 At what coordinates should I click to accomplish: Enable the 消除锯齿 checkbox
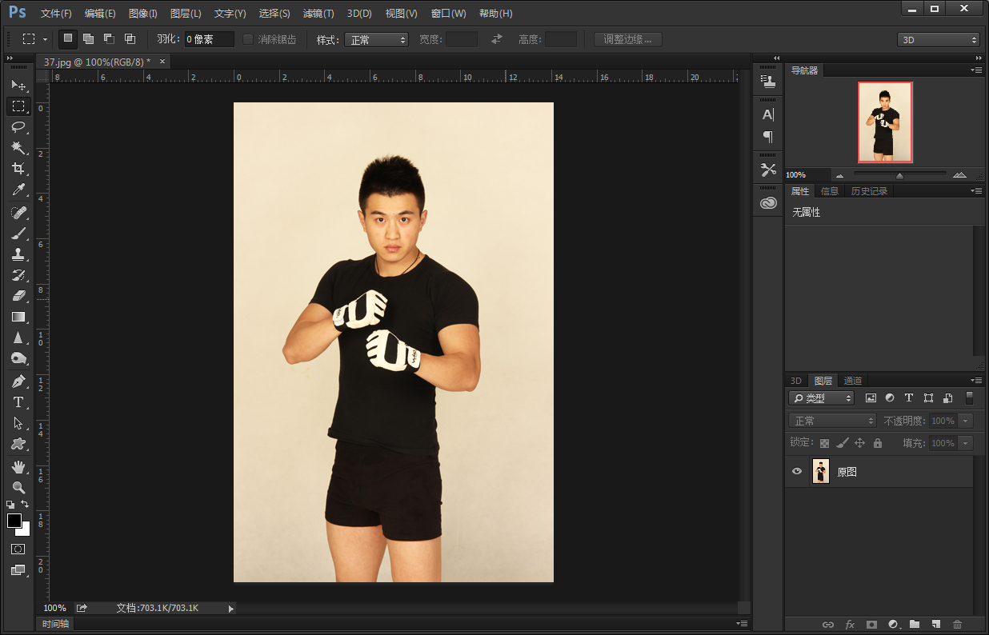(x=247, y=38)
